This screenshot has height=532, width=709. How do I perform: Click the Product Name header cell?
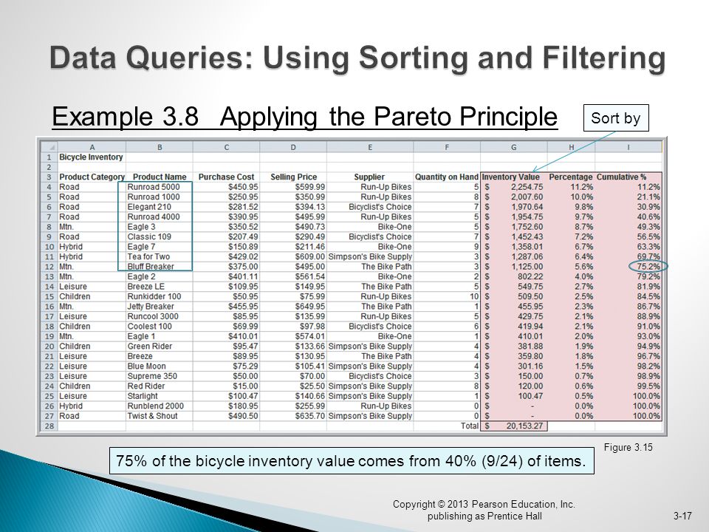click(160, 177)
